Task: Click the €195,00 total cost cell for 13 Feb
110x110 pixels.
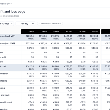Action: click(43, 66)
